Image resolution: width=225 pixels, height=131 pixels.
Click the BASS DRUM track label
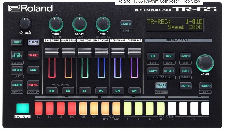coord(52,41)
